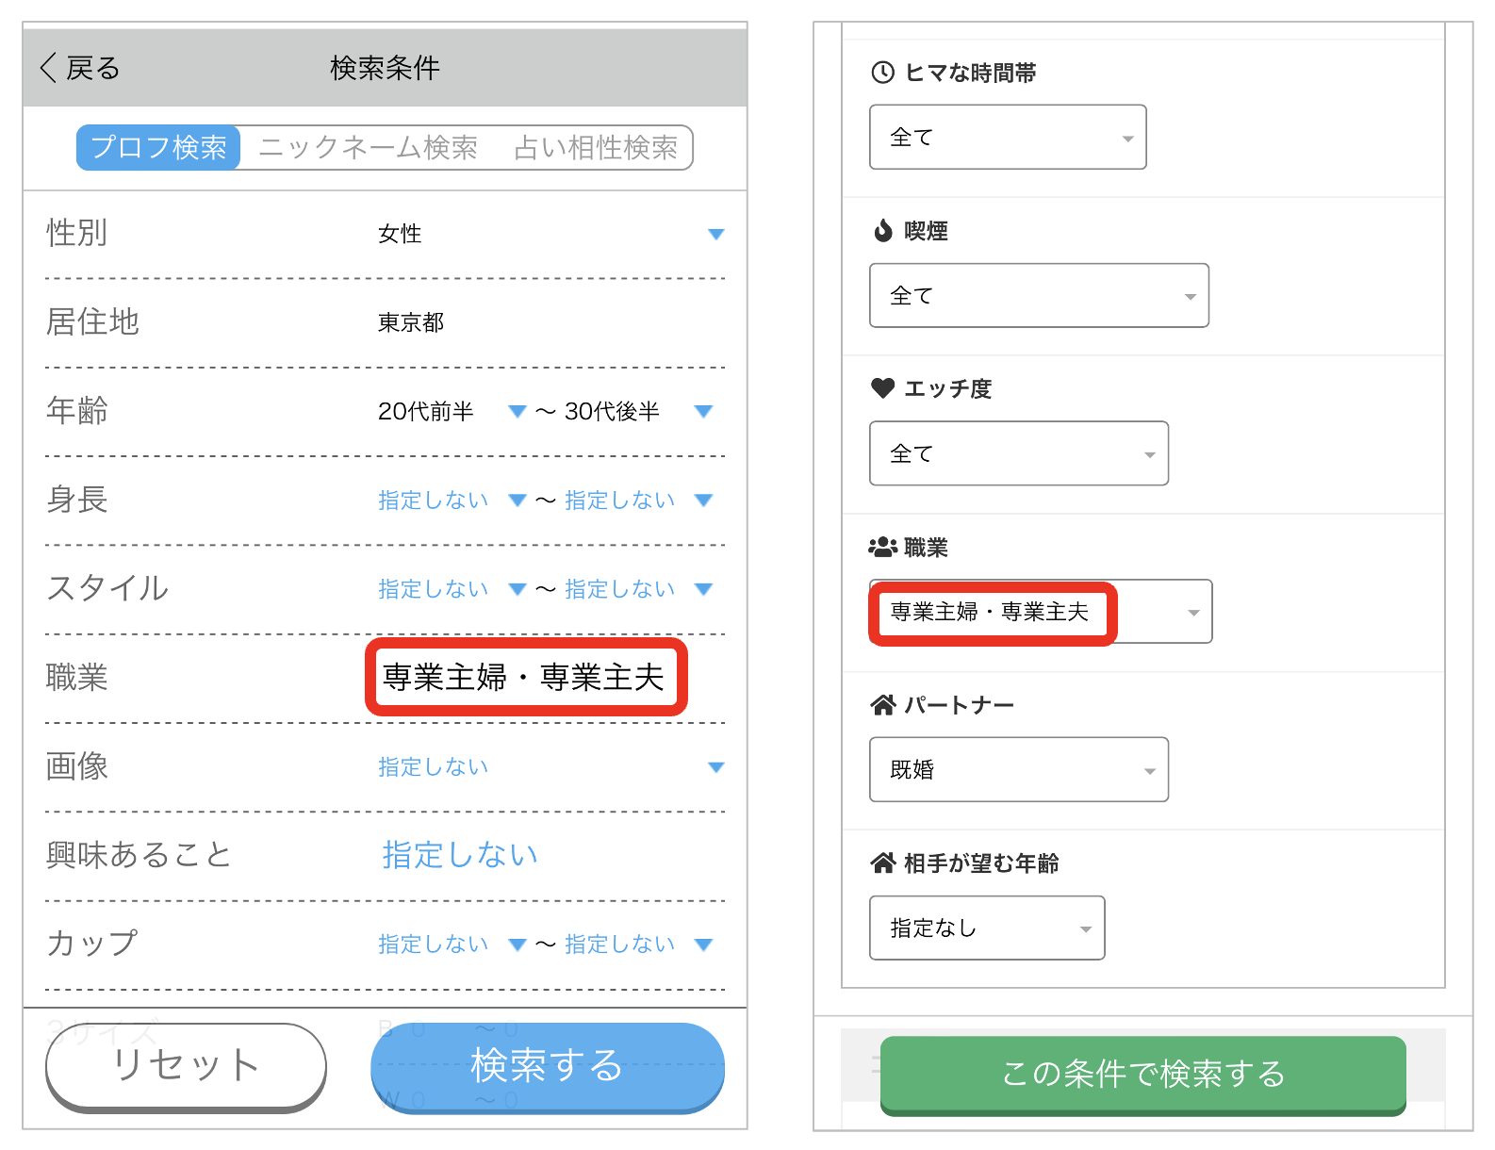Open the 画像 dropdown arrow
Image resolution: width=1495 pixels, height=1150 pixels.
point(715,767)
